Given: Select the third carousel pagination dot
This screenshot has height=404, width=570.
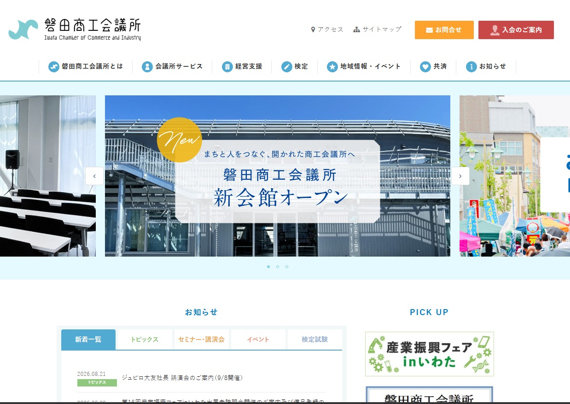Looking at the screenshot, I should [x=287, y=267].
